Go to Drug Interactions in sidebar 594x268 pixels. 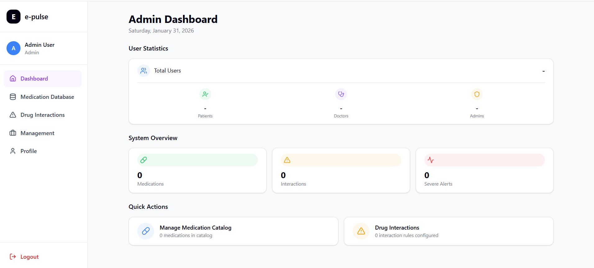click(x=43, y=115)
